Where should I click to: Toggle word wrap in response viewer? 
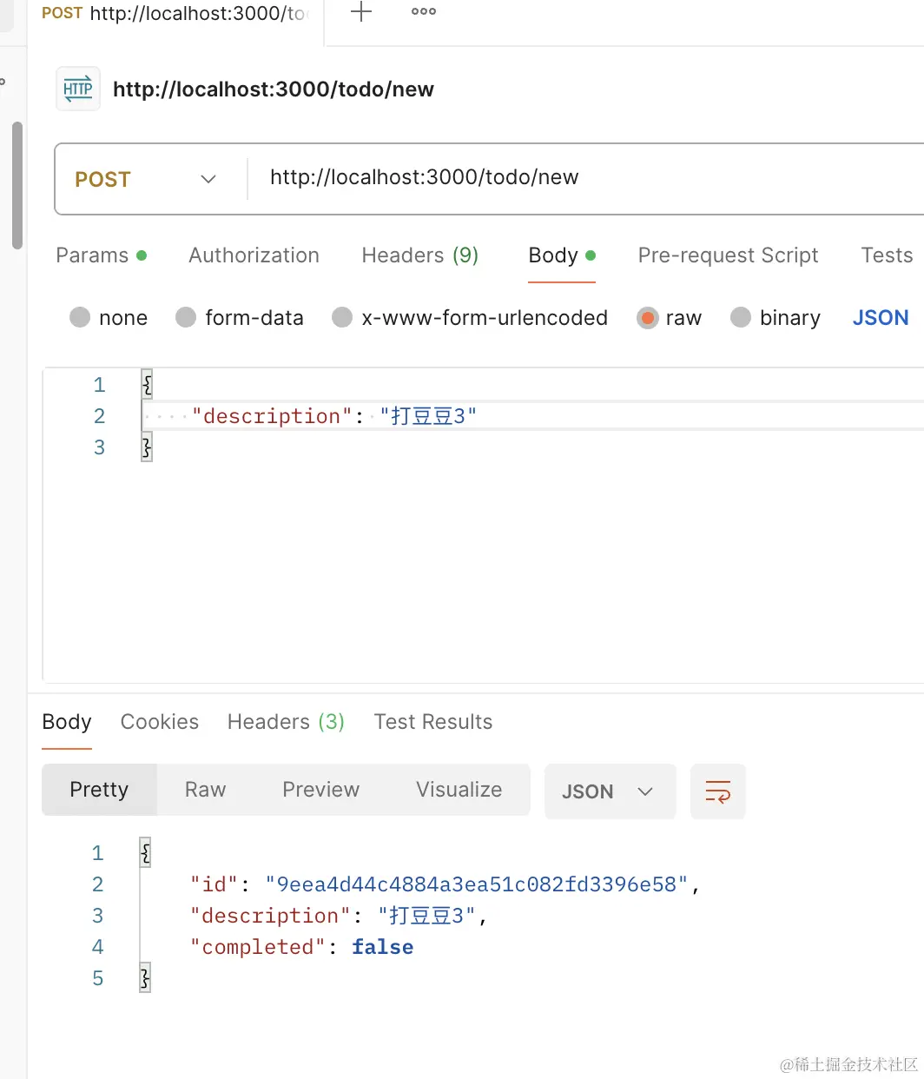(717, 791)
